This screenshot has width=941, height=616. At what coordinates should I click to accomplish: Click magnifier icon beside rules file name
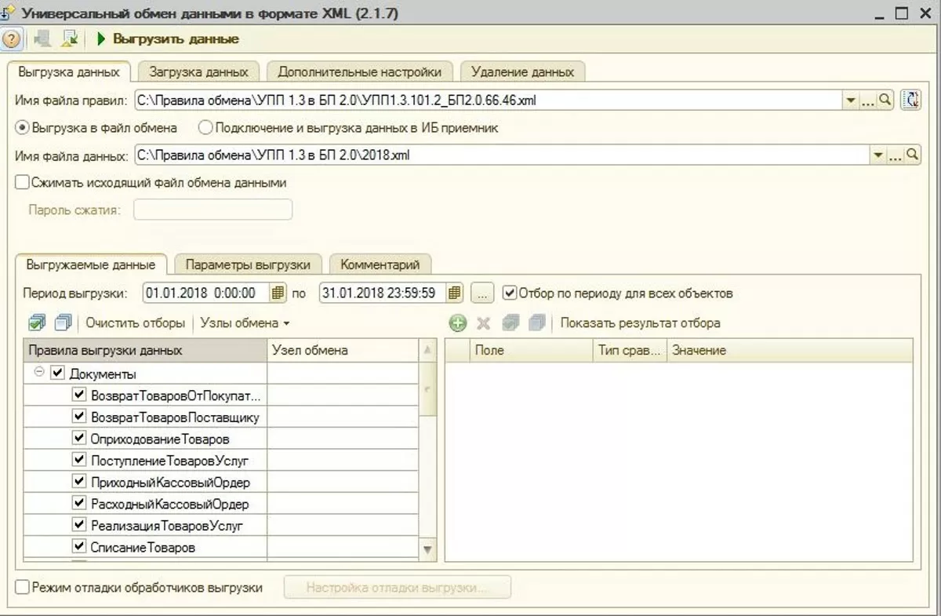click(x=885, y=100)
